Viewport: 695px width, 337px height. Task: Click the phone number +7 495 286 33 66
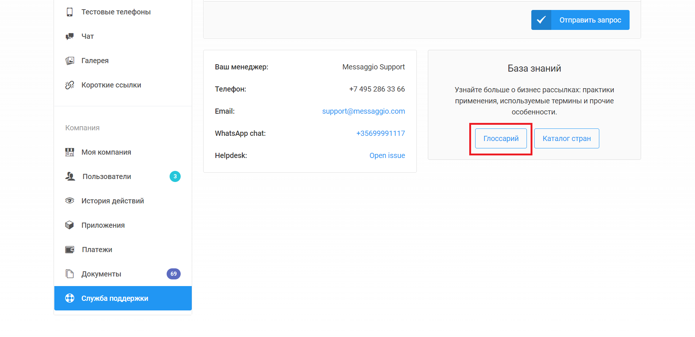pos(377,89)
